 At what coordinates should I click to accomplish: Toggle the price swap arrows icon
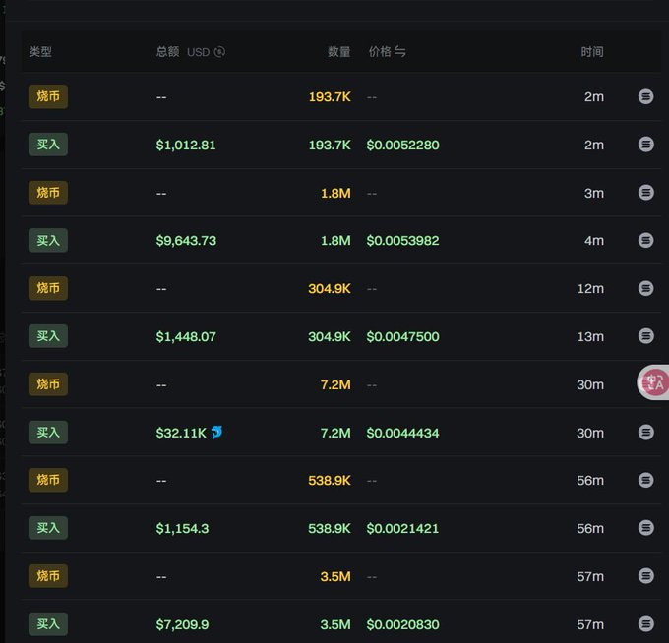[400, 52]
